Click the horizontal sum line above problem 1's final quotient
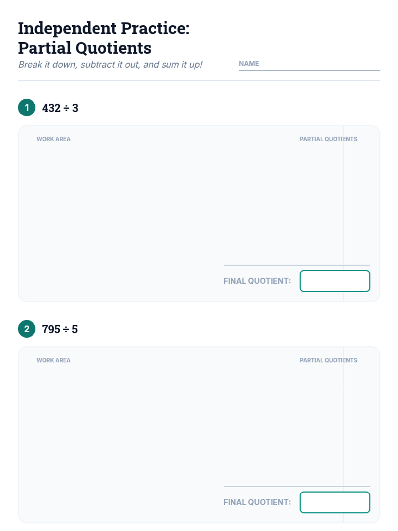The image size is (398, 531). point(297,265)
